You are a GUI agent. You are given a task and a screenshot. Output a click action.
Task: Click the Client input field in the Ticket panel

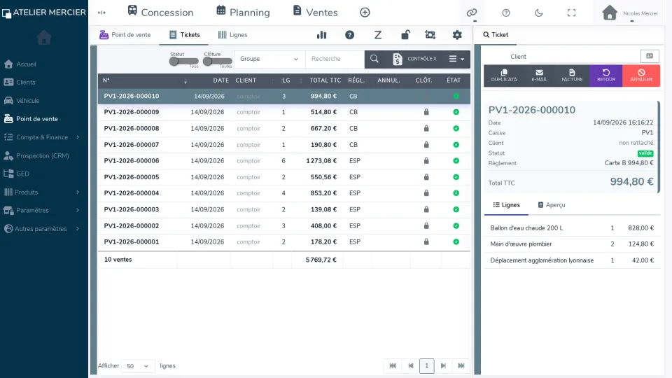tap(584, 57)
